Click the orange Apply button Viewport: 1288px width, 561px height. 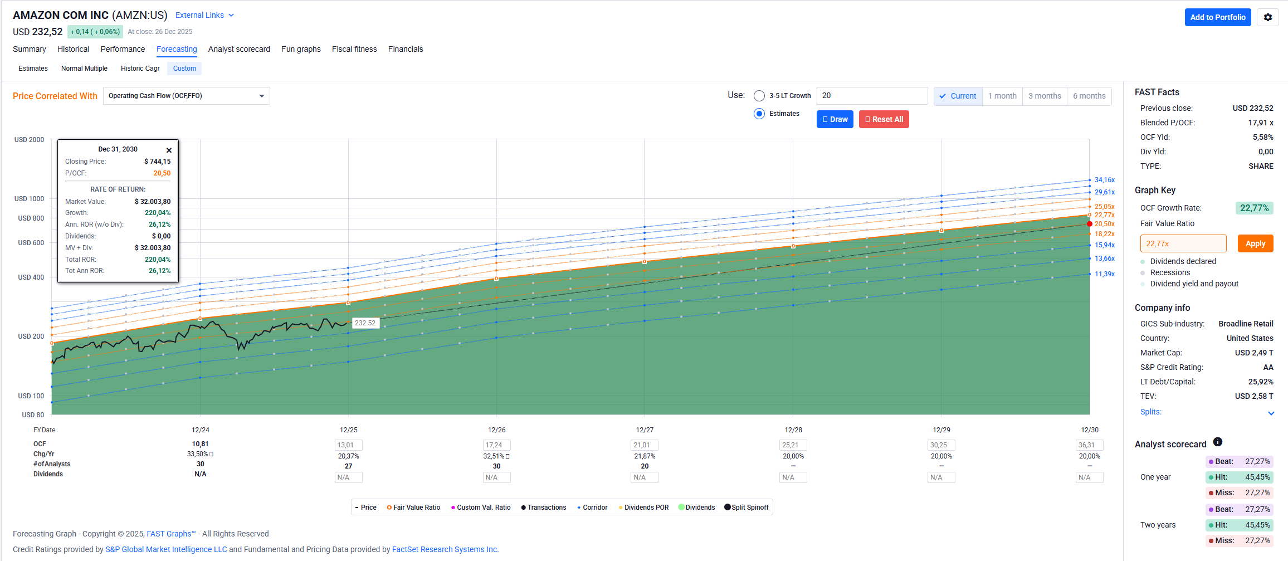pos(1255,244)
